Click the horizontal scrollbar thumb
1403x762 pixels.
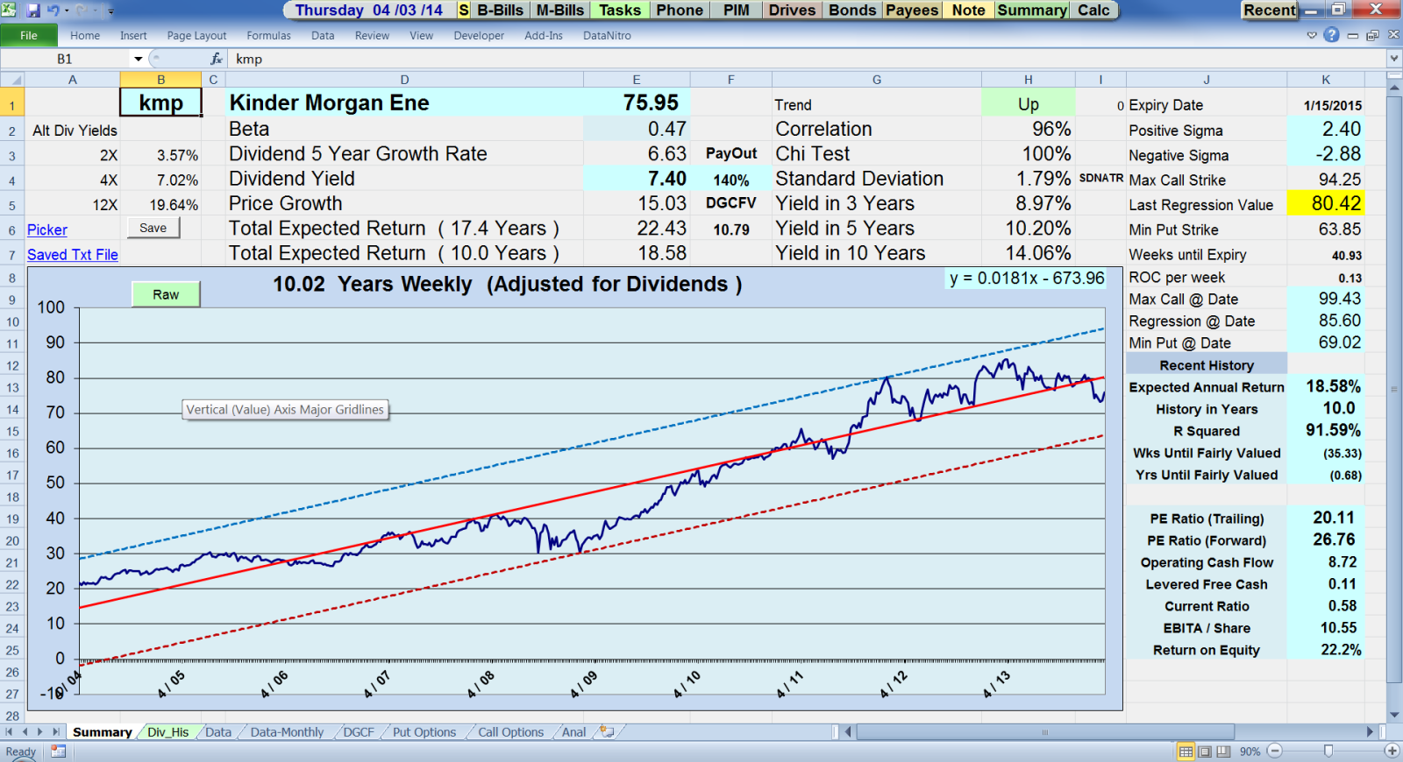(1045, 731)
